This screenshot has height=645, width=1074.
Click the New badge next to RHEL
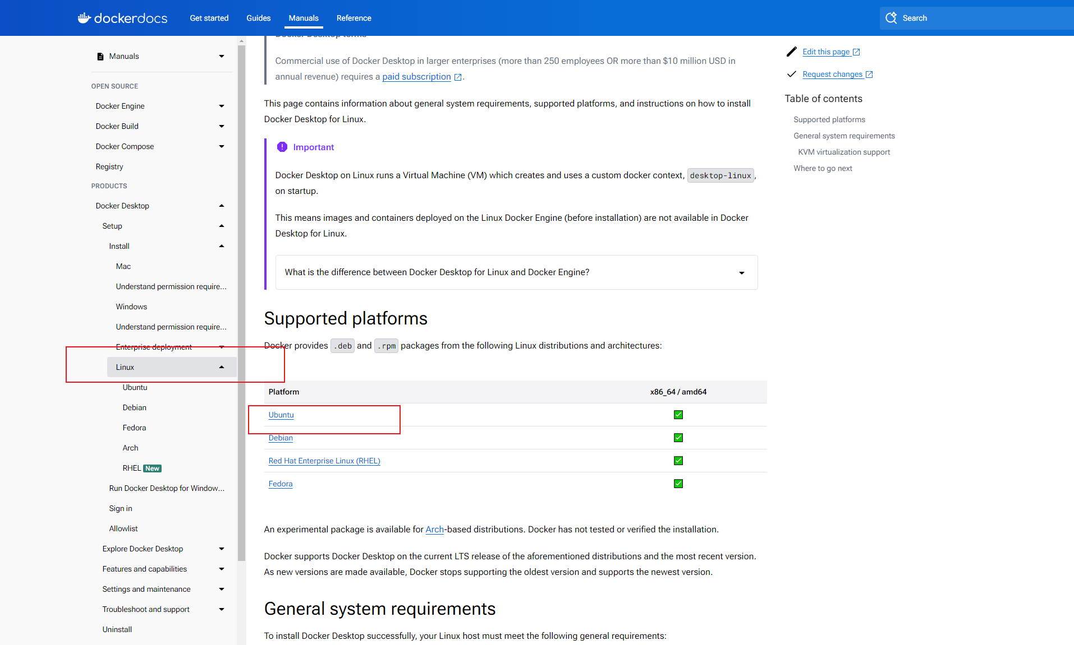click(x=152, y=468)
